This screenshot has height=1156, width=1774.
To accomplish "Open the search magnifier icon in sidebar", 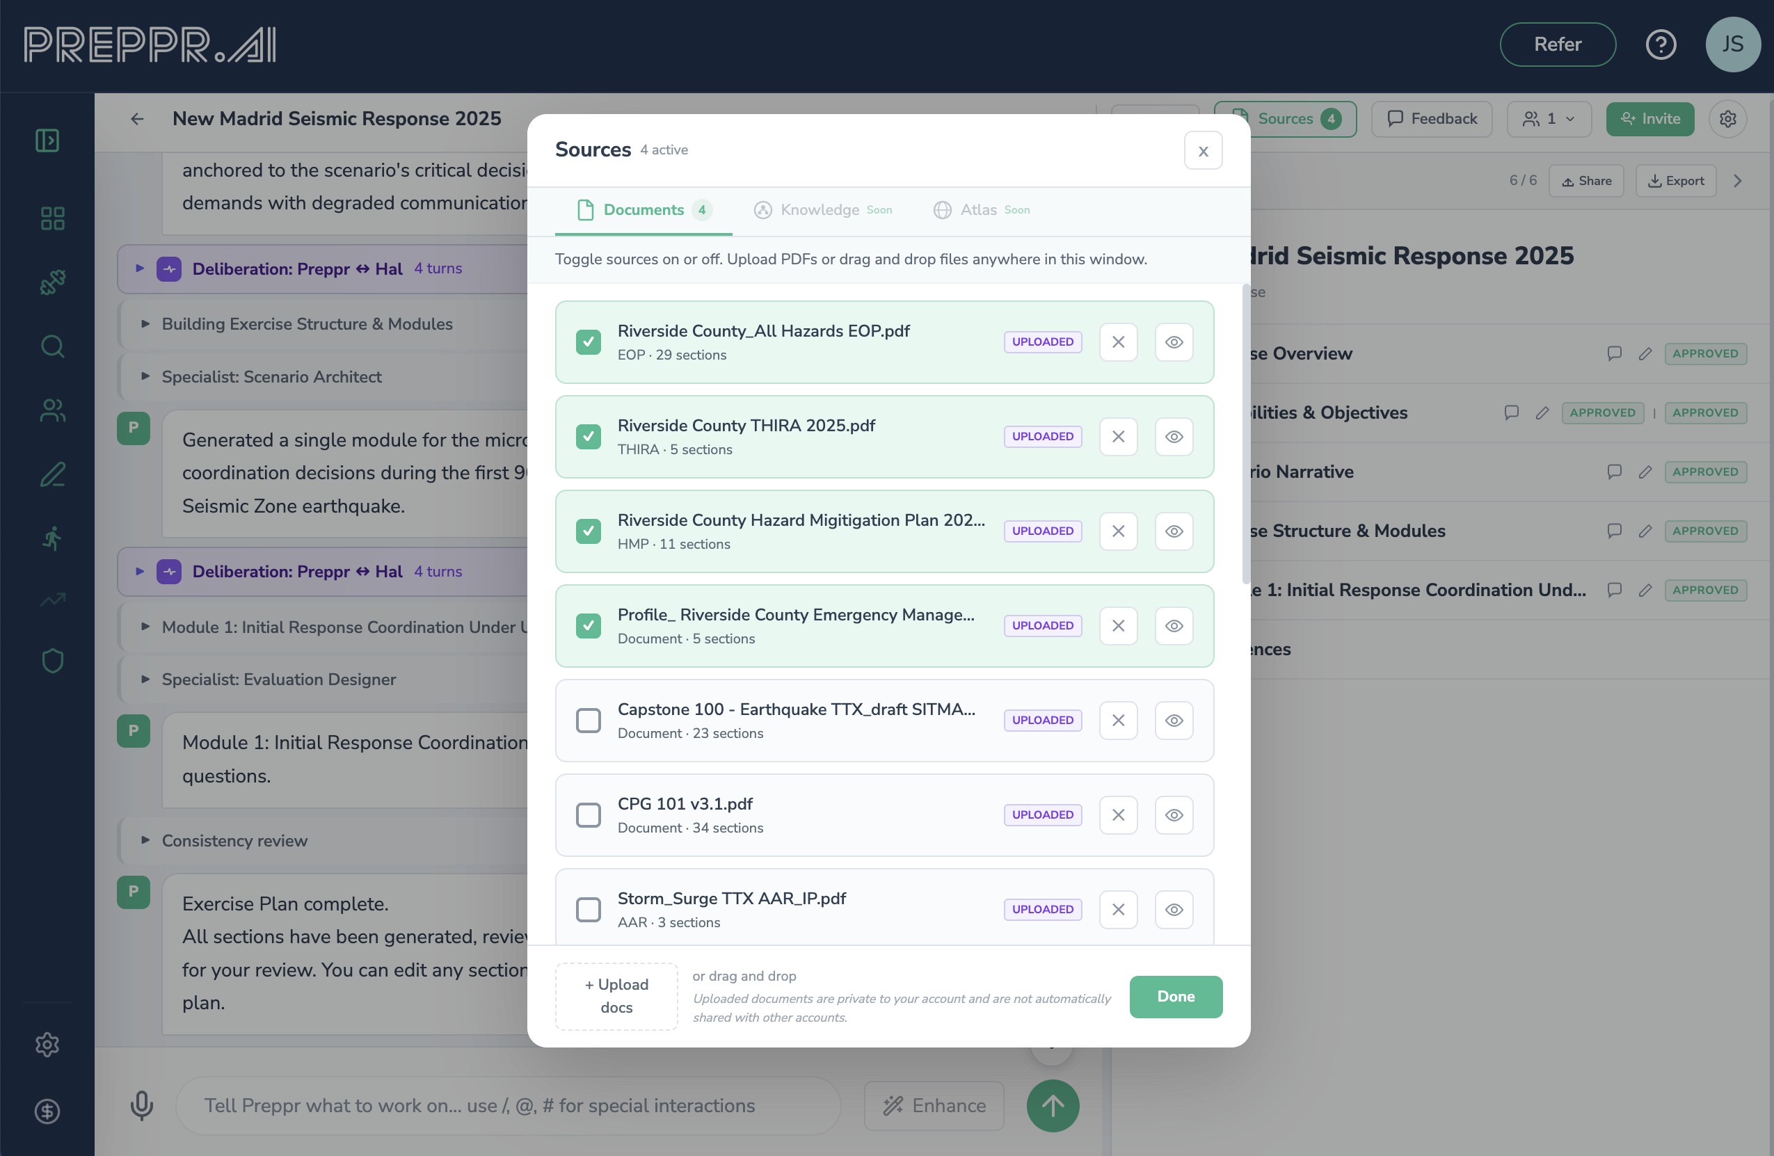I will [52, 346].
